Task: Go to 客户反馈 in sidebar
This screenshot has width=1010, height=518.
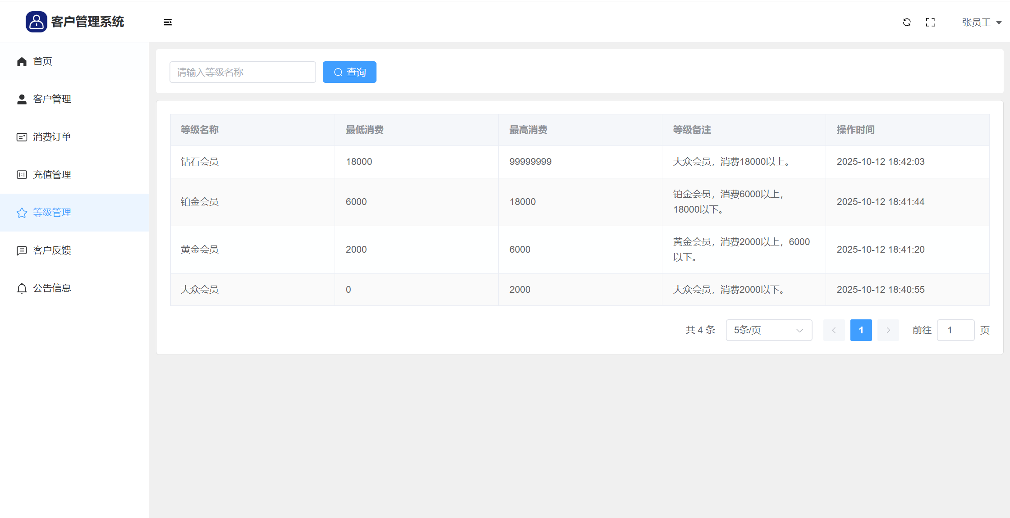Action: point(52,250)
